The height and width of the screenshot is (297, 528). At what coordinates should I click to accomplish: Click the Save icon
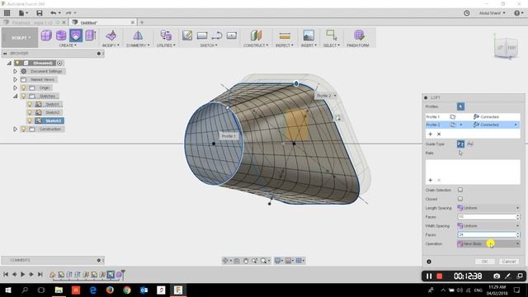(x=40, y=13)
